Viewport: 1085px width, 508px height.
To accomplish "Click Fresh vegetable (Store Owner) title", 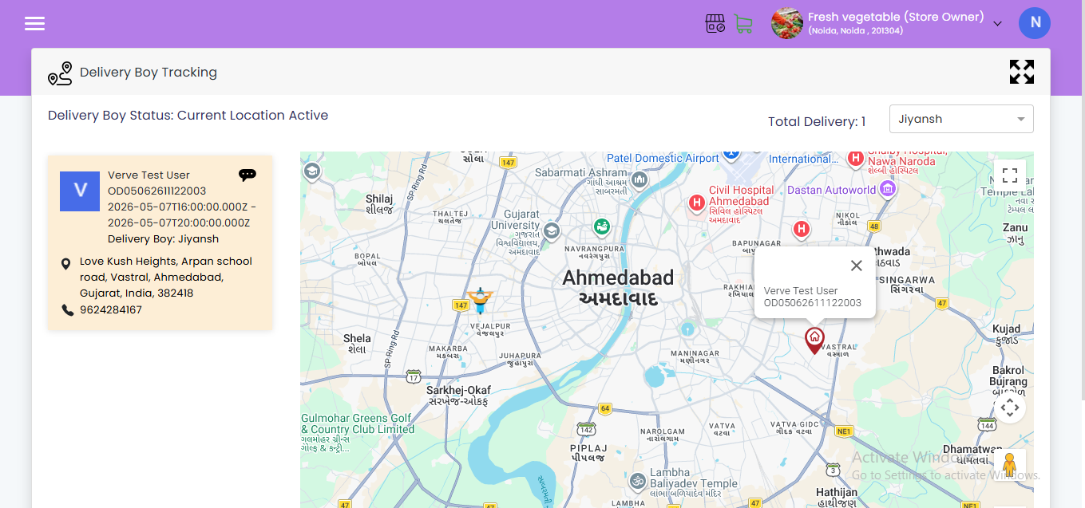I will tap(896, 17).
